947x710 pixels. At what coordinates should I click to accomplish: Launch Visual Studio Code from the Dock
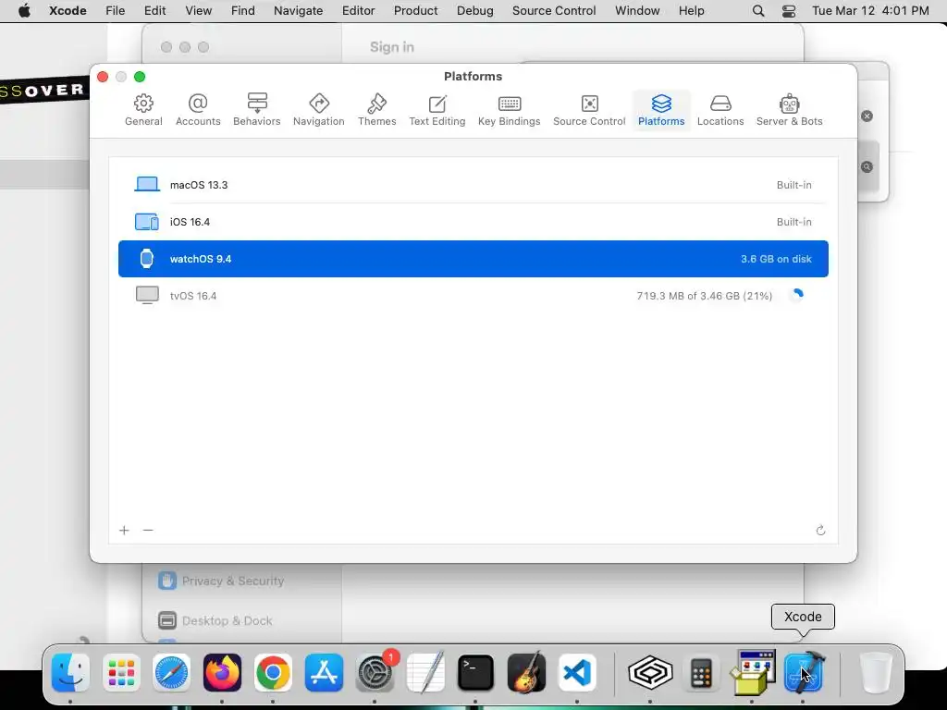click(x=577, y=672)
